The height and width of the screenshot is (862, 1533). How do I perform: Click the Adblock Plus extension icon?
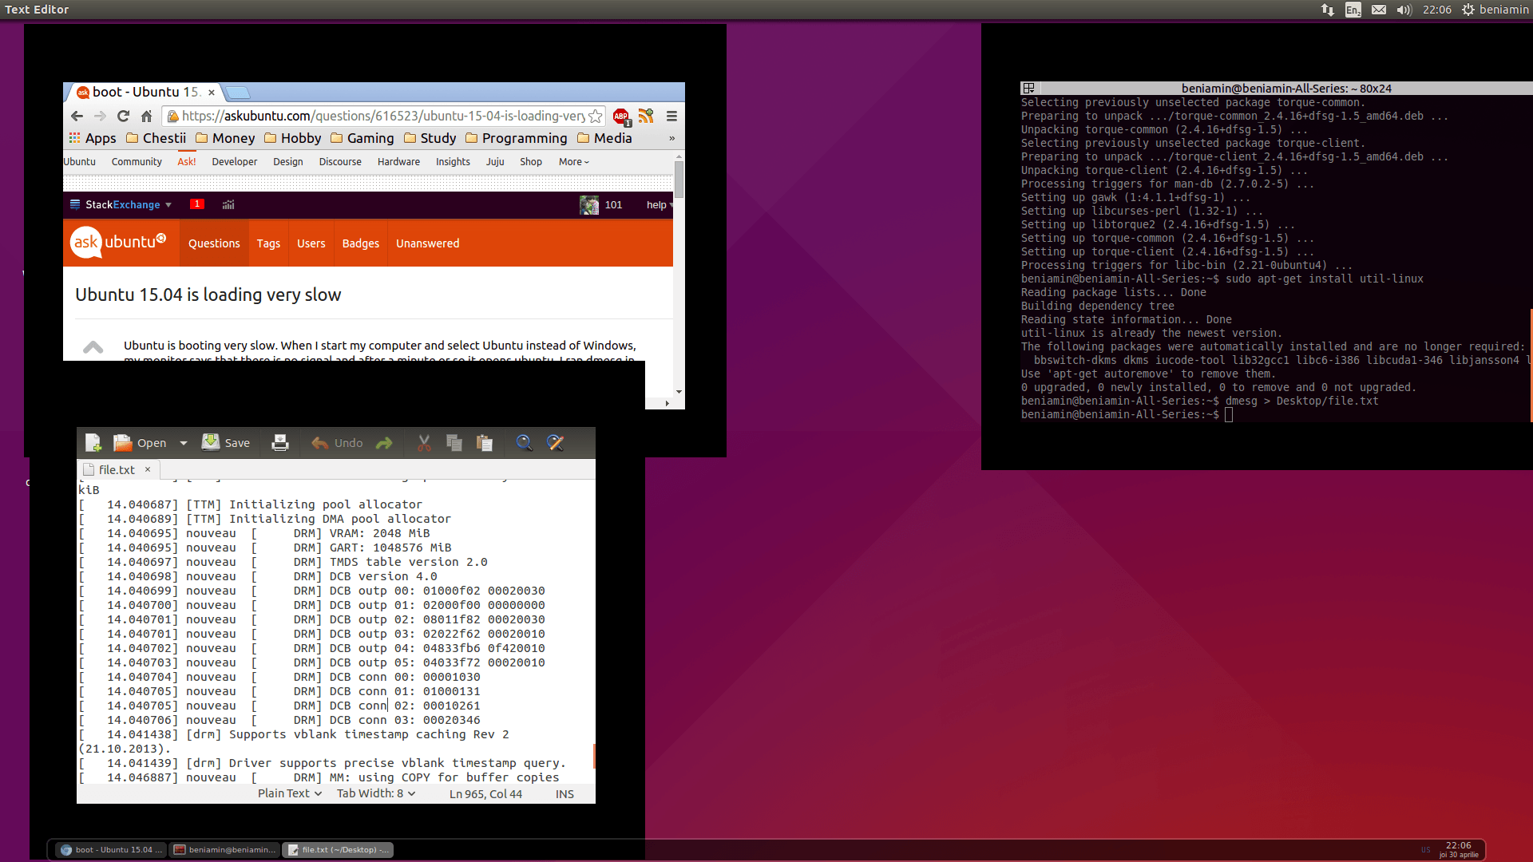coord(621,117)
